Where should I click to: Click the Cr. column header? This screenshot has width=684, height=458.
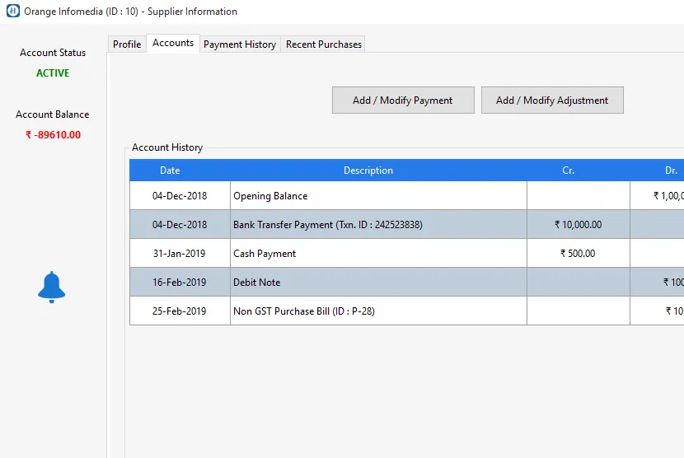coord(568,171)
